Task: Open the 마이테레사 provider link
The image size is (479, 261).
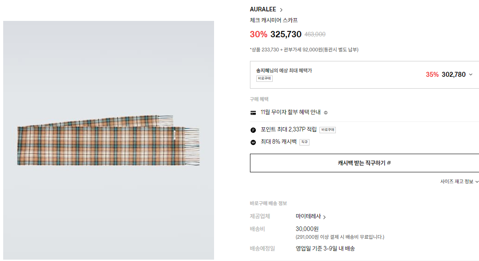Action: pos(311,217)
